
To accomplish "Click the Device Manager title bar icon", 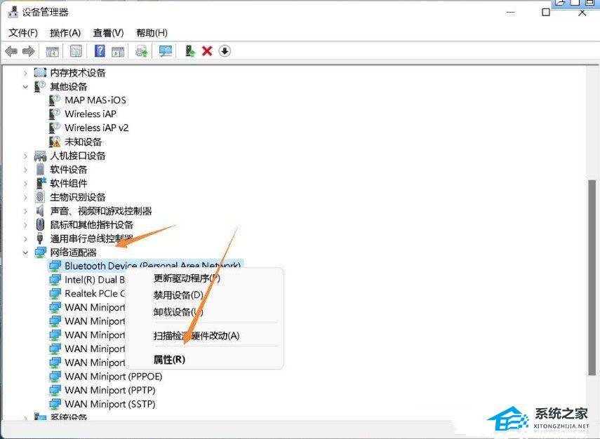I will pos(13,12).
